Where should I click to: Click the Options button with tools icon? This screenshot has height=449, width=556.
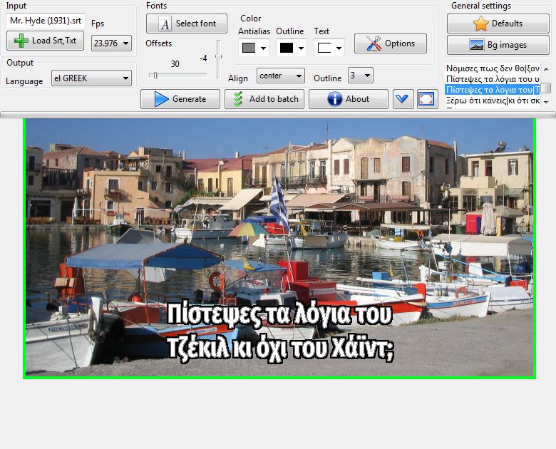[x=391, y=43]
